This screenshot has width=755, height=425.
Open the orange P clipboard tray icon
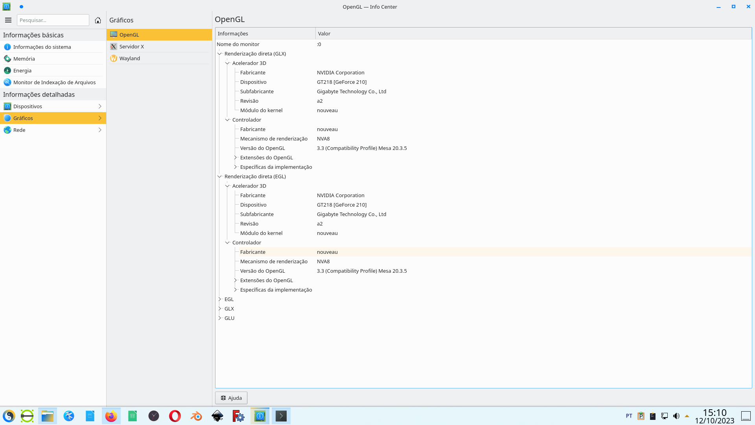641,416
